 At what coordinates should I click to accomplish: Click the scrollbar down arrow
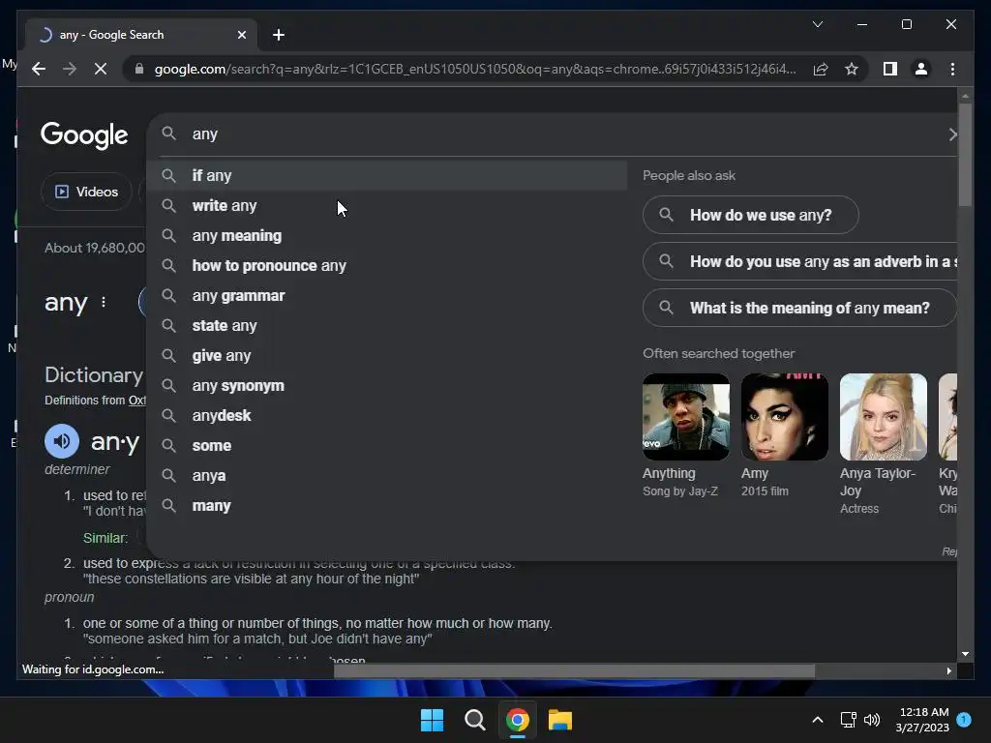tap(965, 654)
